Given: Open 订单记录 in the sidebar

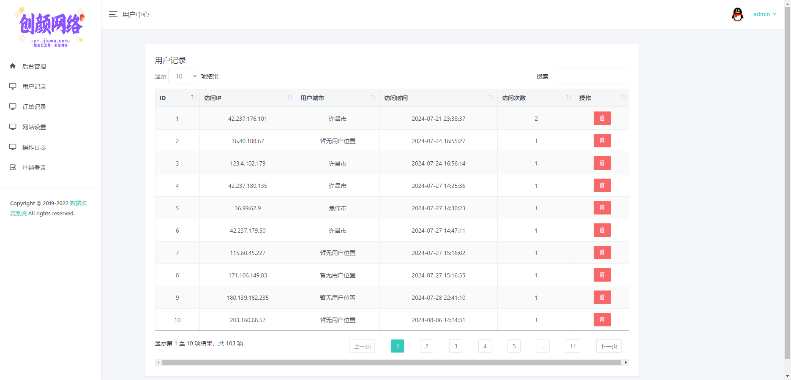Looking at the screenshot, I should [34, 107].
